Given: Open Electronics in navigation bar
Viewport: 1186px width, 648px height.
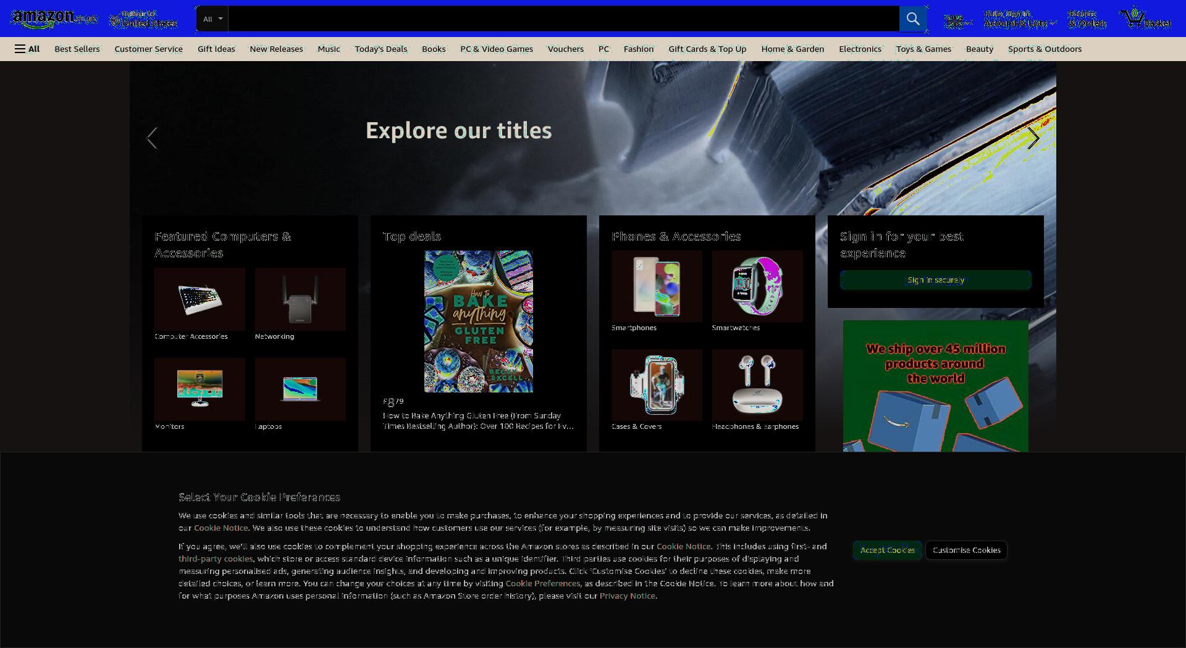Looking at the screenshot, I should coord(860,49).
